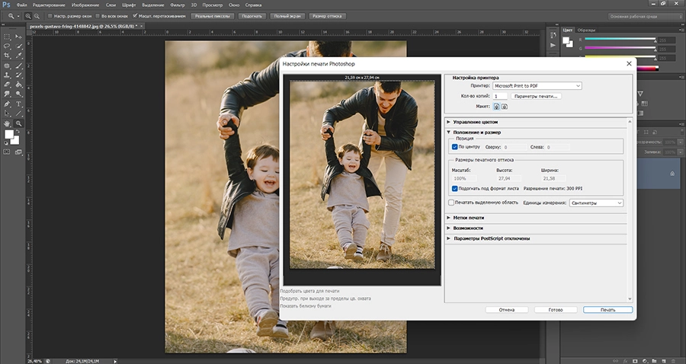Image resolution: width=686 pixels, height=364 pixels.
Task: Click the Печать button
Action: point(607,310)
